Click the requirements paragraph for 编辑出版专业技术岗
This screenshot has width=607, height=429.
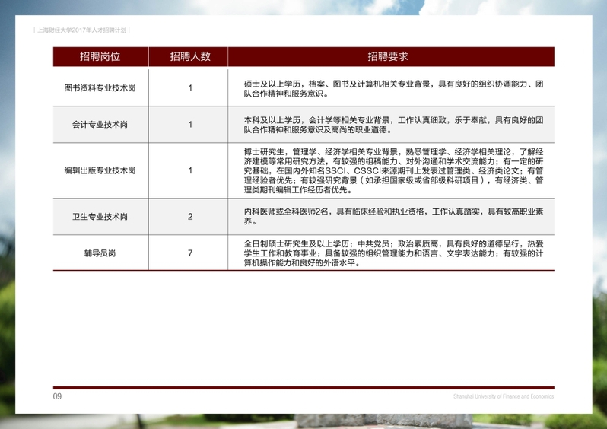[392, 170]
